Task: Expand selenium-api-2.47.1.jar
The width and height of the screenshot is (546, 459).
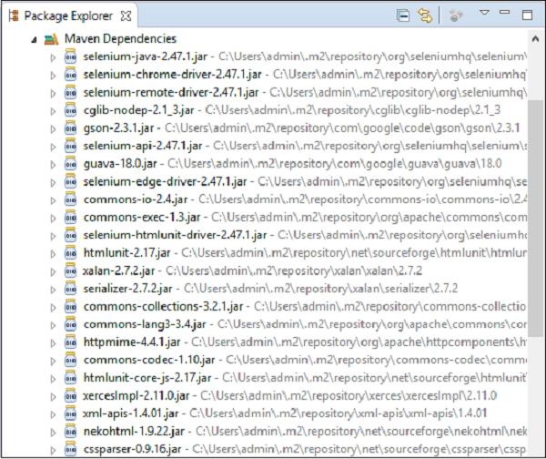Action: [x=53, y=147]
